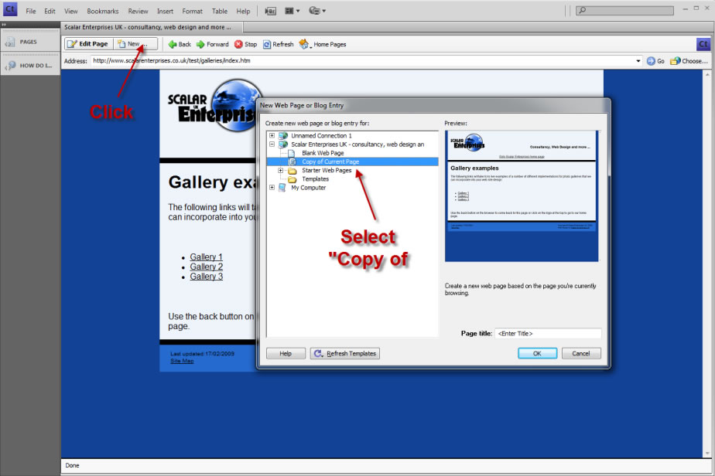This screenshot has width=715, height=476.
Task: Click the Refresh Templates button icon
Action: click(x=318, y=353)
